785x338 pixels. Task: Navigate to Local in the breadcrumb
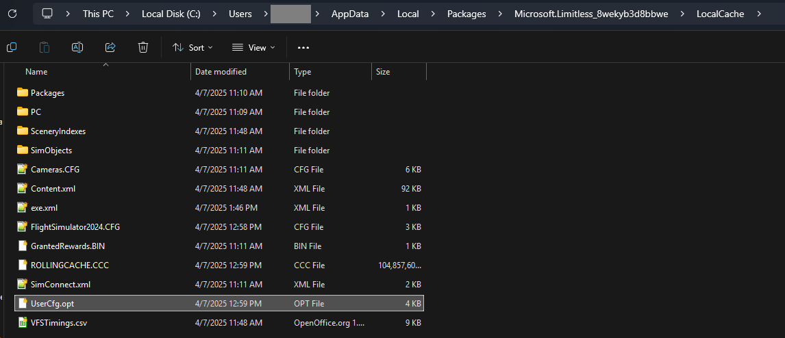pyautogui.click(x=408, y=14)
